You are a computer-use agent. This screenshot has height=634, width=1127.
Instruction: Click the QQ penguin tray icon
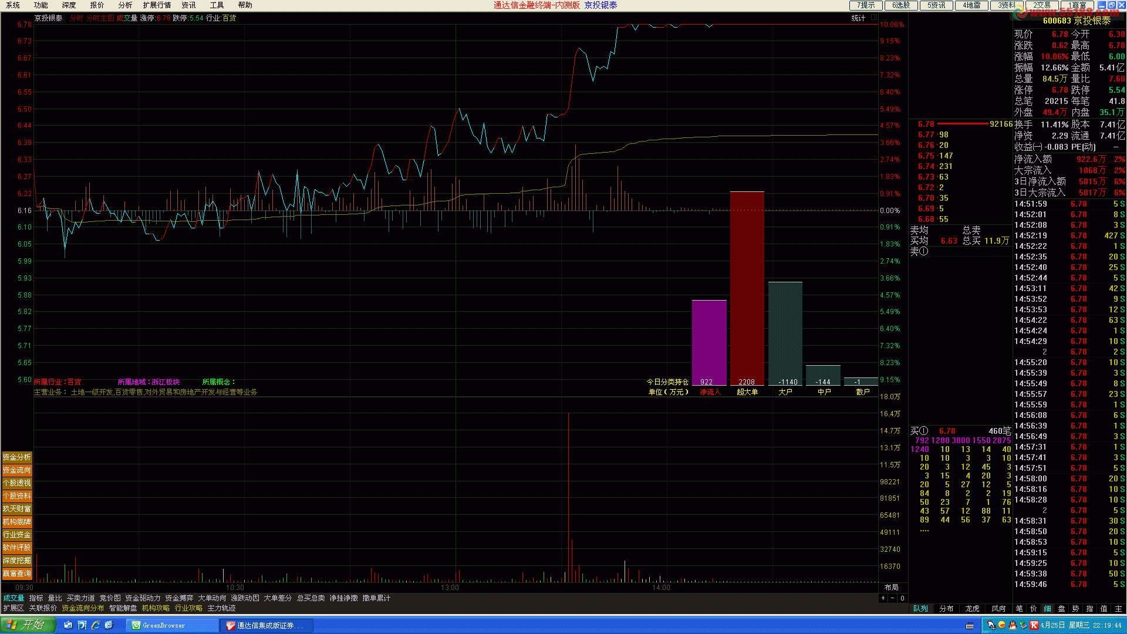[1013, 625]
